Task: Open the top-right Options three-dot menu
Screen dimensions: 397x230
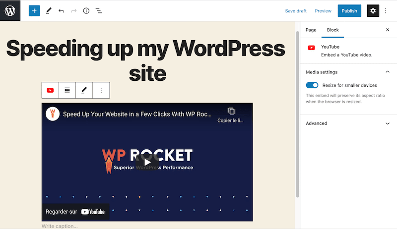Action: tap(386, 10)
